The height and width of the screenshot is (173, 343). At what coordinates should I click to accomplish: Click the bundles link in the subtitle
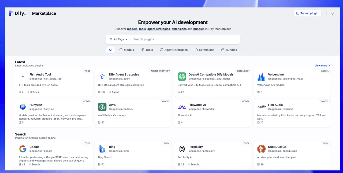[x=199, y=29]
